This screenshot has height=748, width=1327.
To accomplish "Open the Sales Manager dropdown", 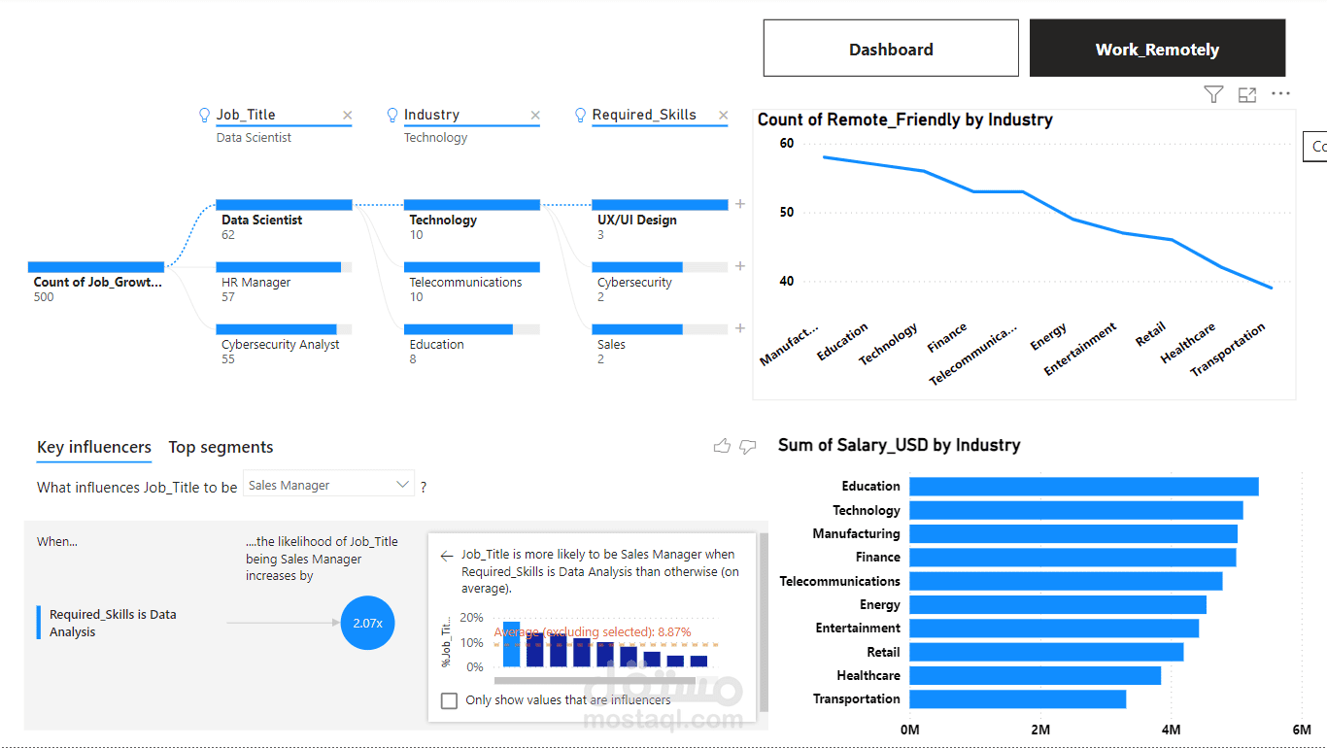I will coord(328,485).
